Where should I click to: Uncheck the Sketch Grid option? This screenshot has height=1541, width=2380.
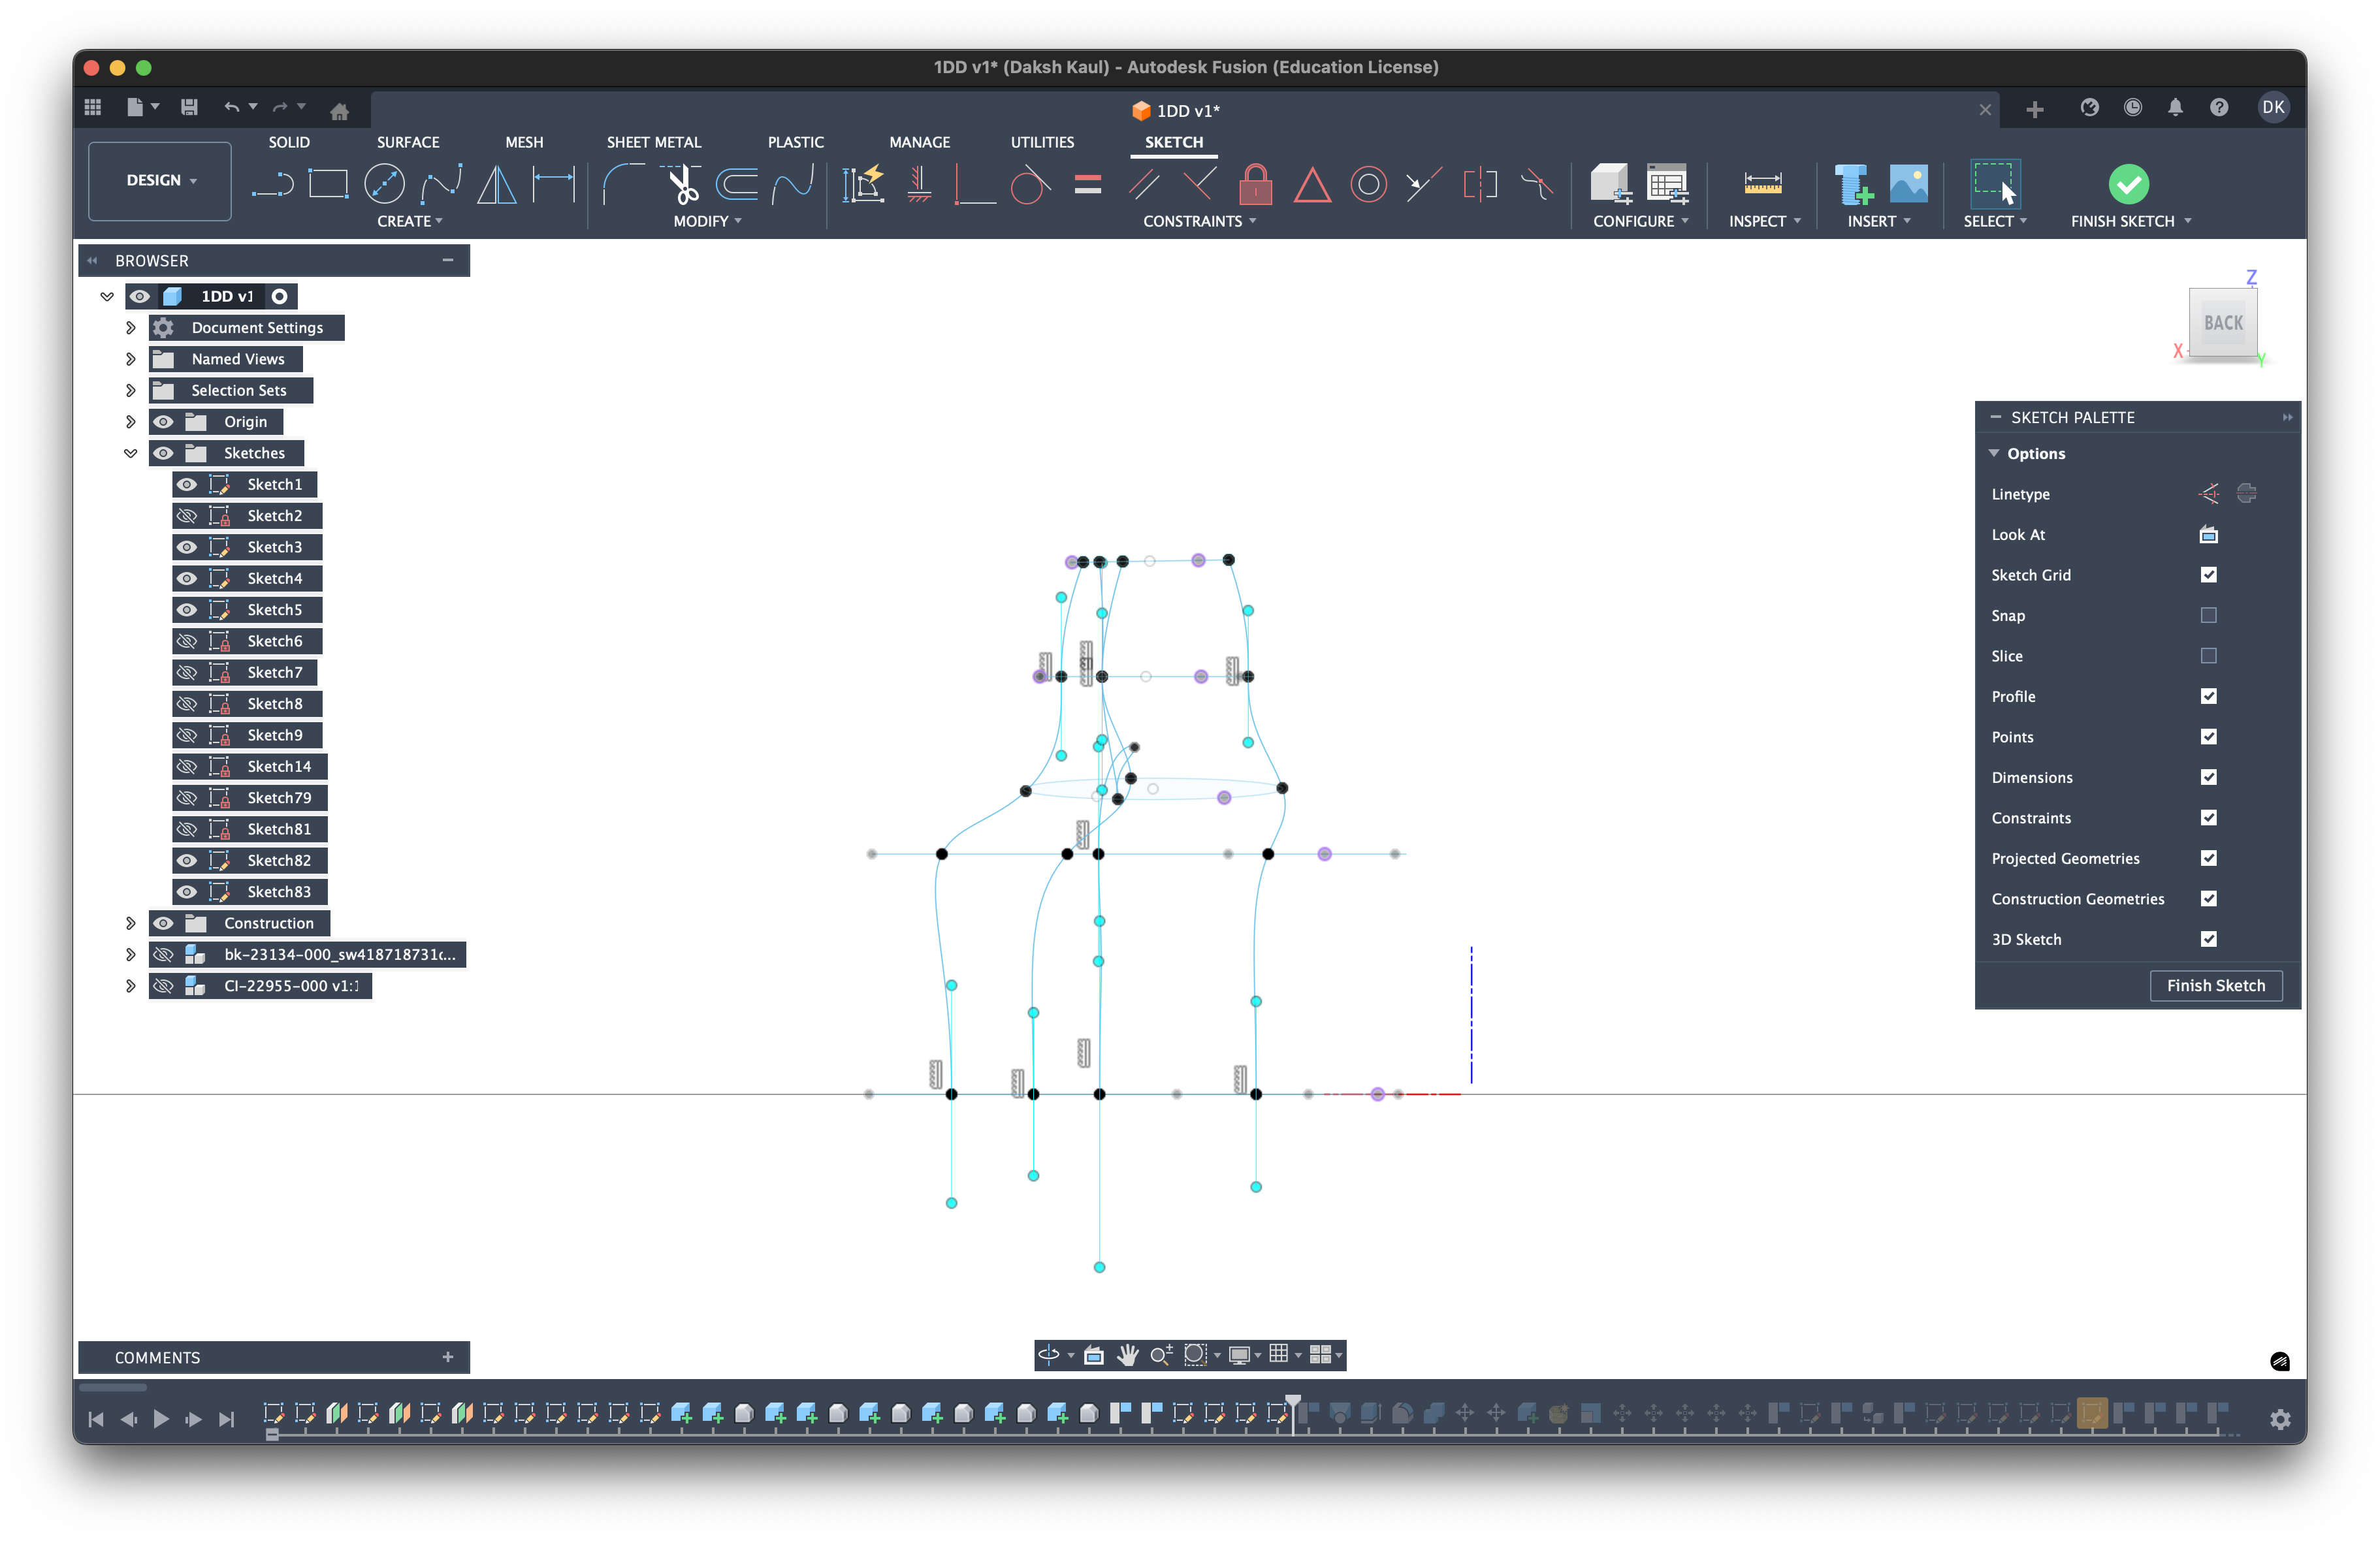2208,575
